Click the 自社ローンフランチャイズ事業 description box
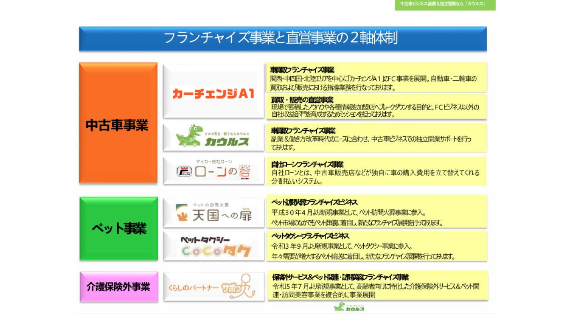The width and height of the screenshot is (569, 314). [x=376, y=172]
